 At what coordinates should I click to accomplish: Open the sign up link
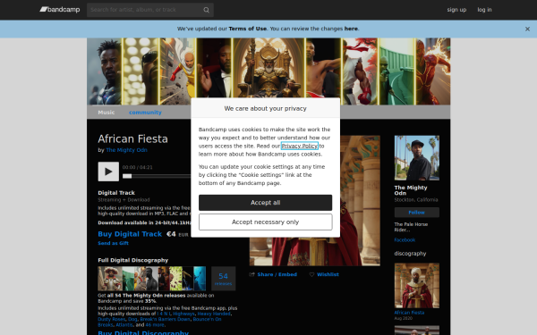click(x=456, y=10)
